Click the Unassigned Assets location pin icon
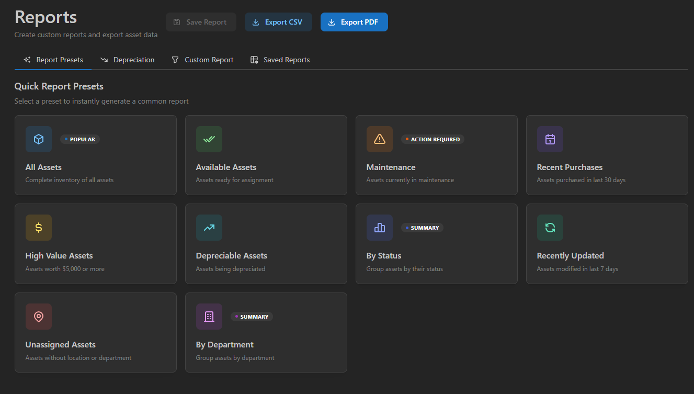This screenshot has width=694, height=394. 38,317
